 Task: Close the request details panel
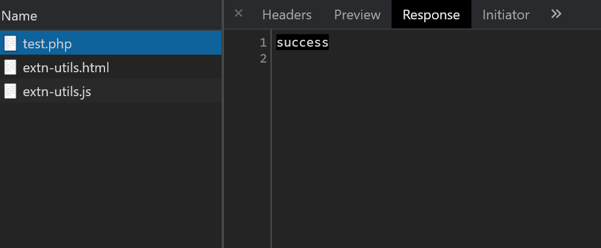pyautogui.click(x=239, y=14)
